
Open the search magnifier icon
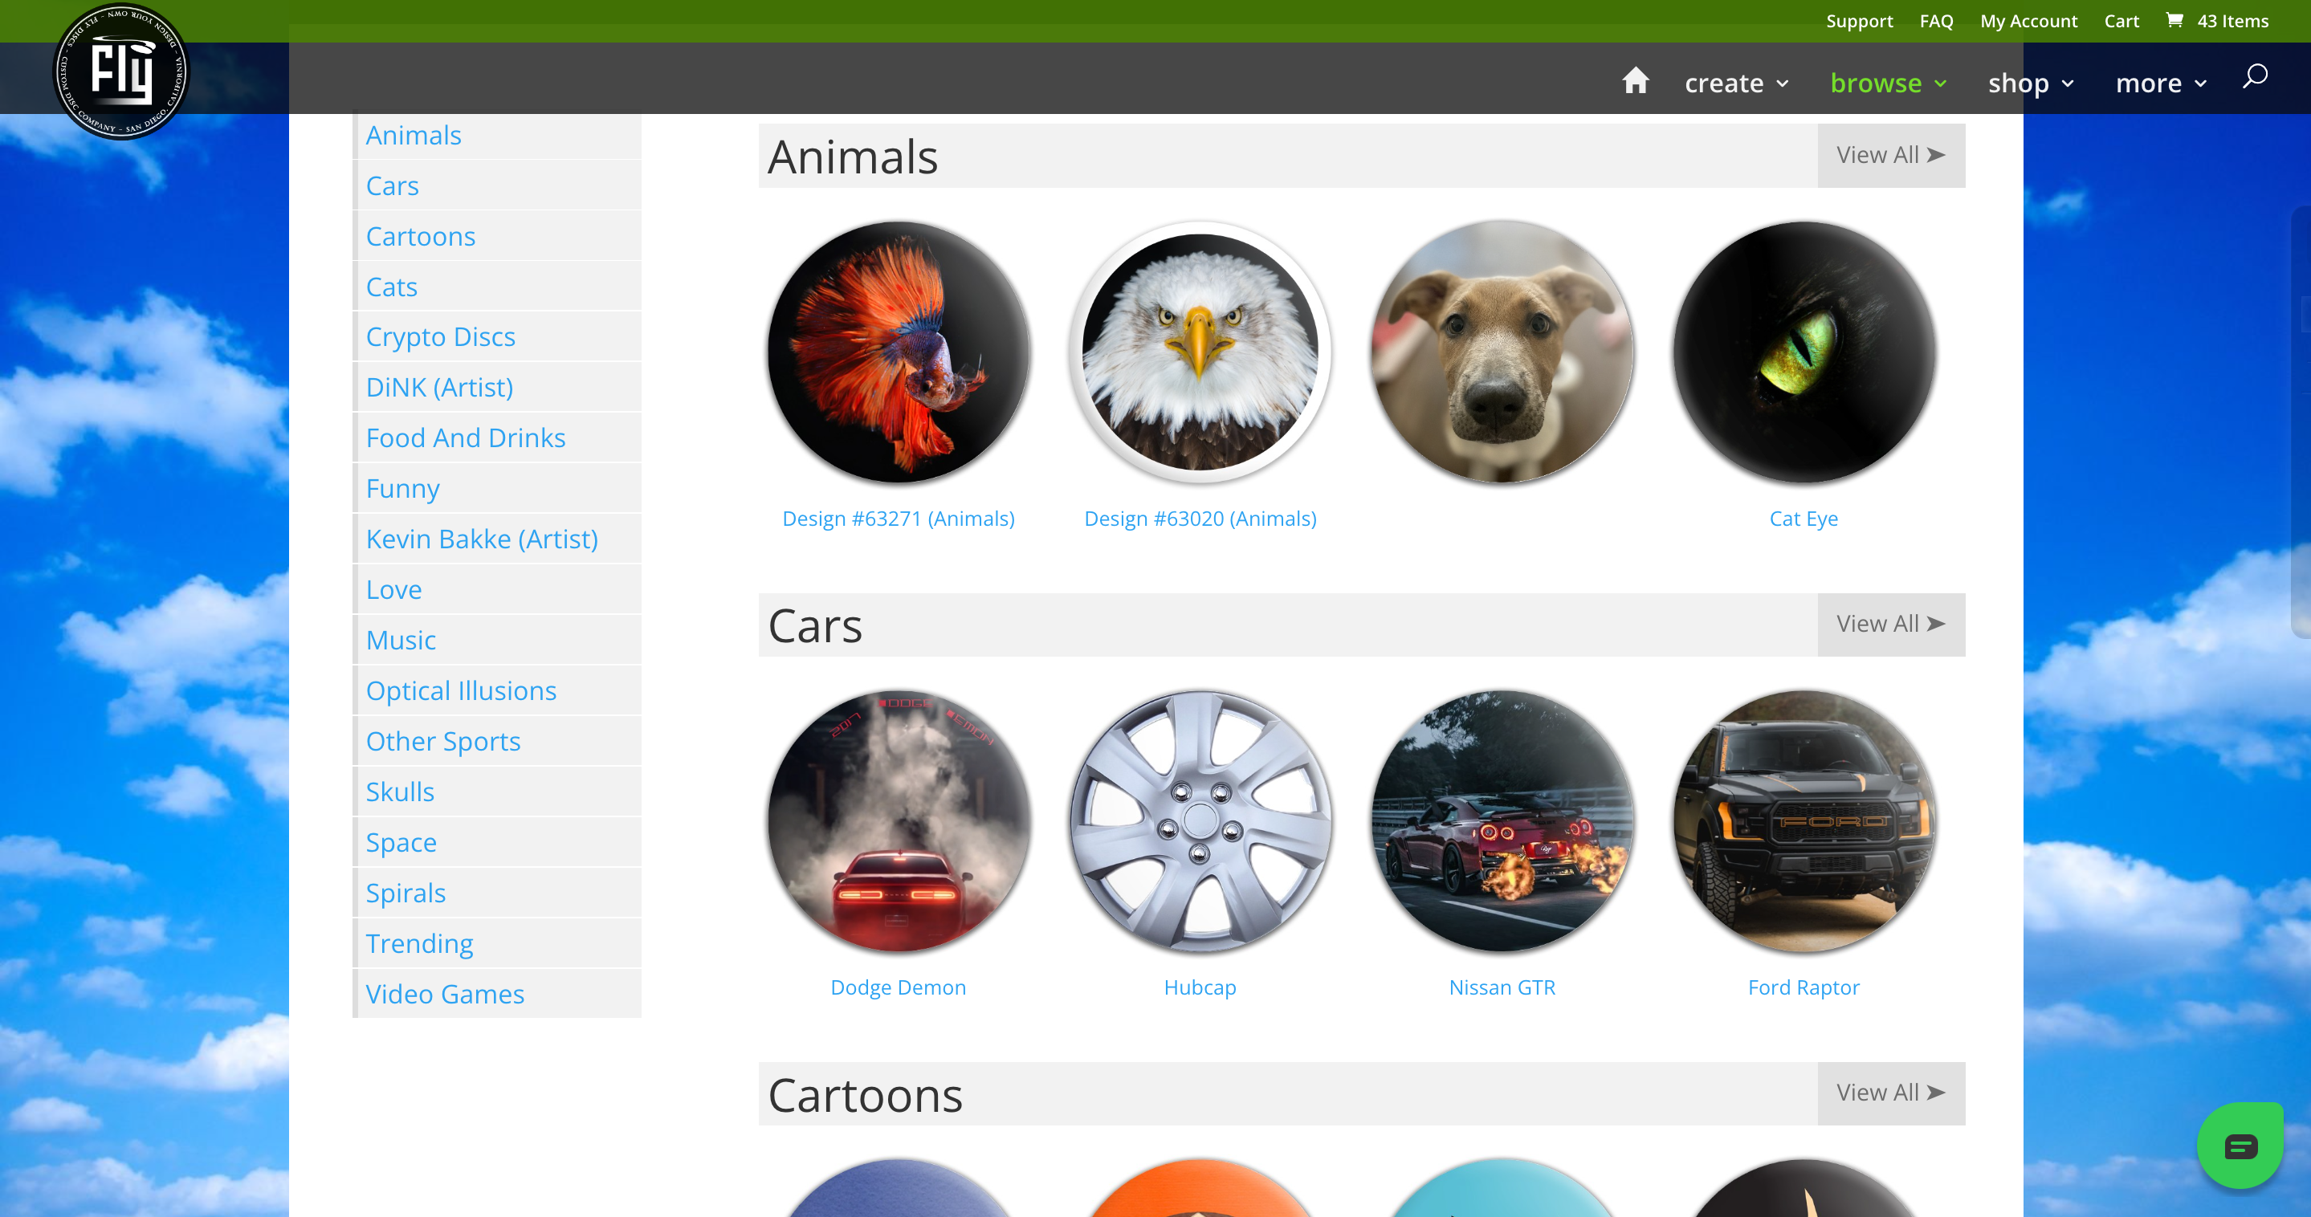(2255, 77)
